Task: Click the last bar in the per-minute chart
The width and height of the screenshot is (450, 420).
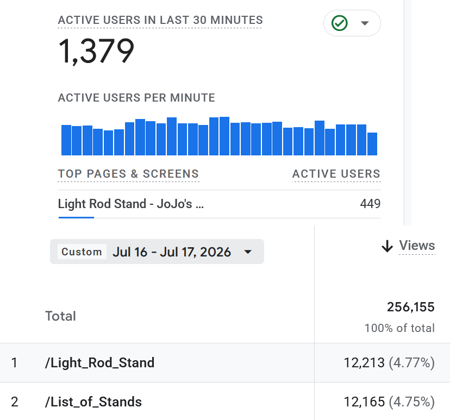Action: click(x=372, y=144)
